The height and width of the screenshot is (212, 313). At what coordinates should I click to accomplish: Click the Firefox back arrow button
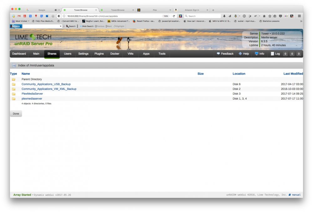coord(59,16)
